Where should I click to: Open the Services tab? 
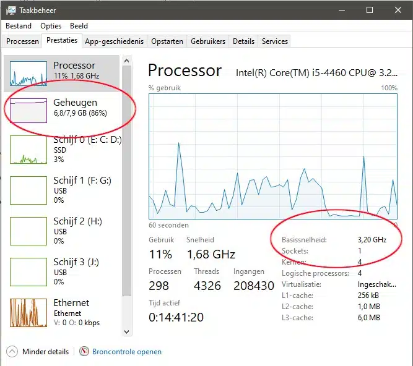coord(274,41)
